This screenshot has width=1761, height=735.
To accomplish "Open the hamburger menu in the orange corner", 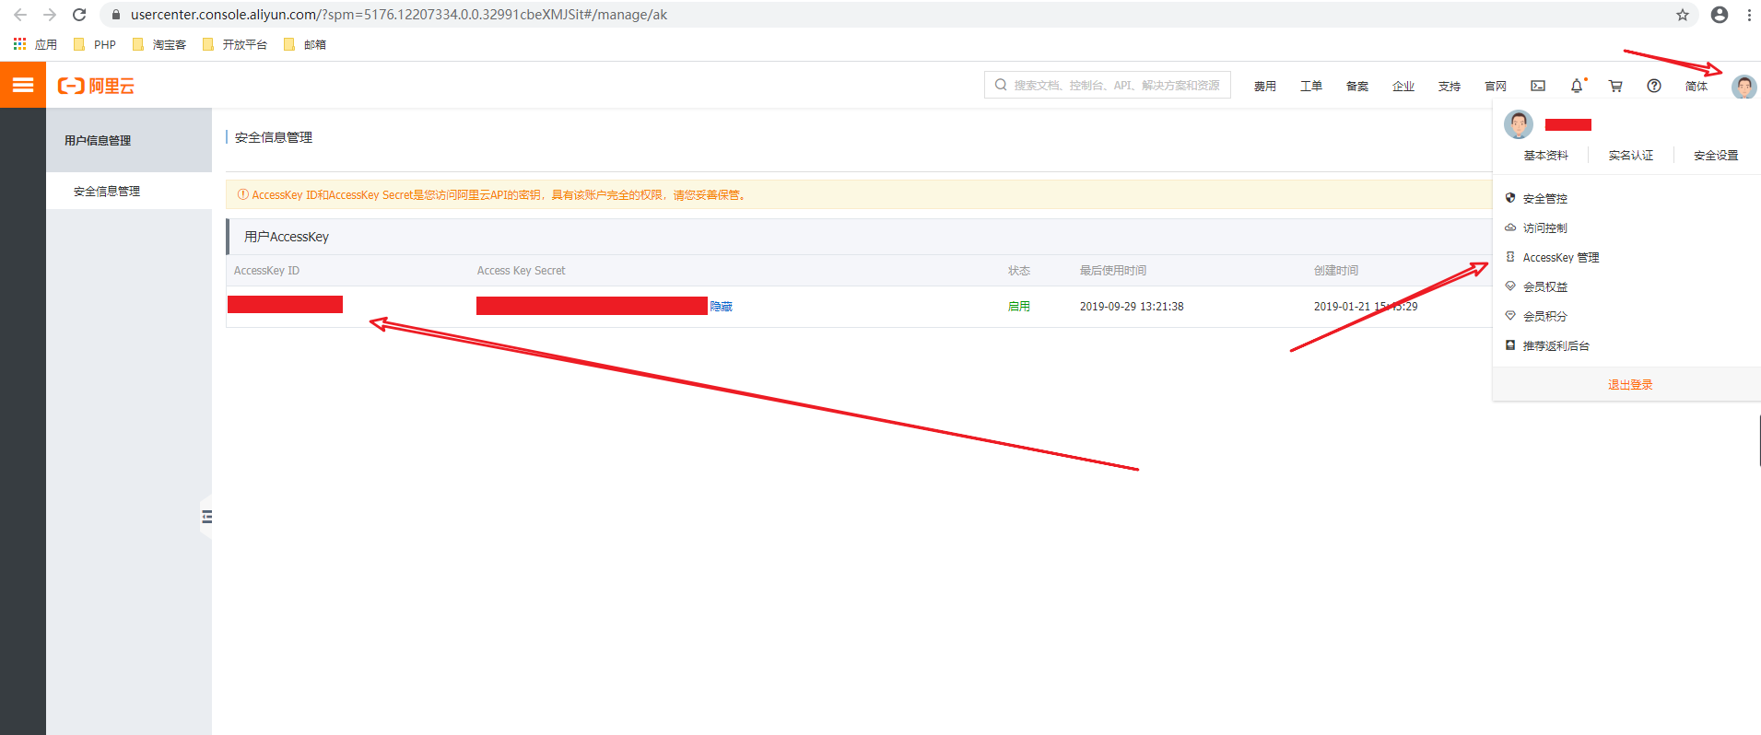I will (23, 85).
